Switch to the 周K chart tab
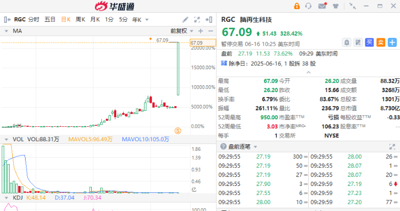400x211 pixels. pos(81,20)
